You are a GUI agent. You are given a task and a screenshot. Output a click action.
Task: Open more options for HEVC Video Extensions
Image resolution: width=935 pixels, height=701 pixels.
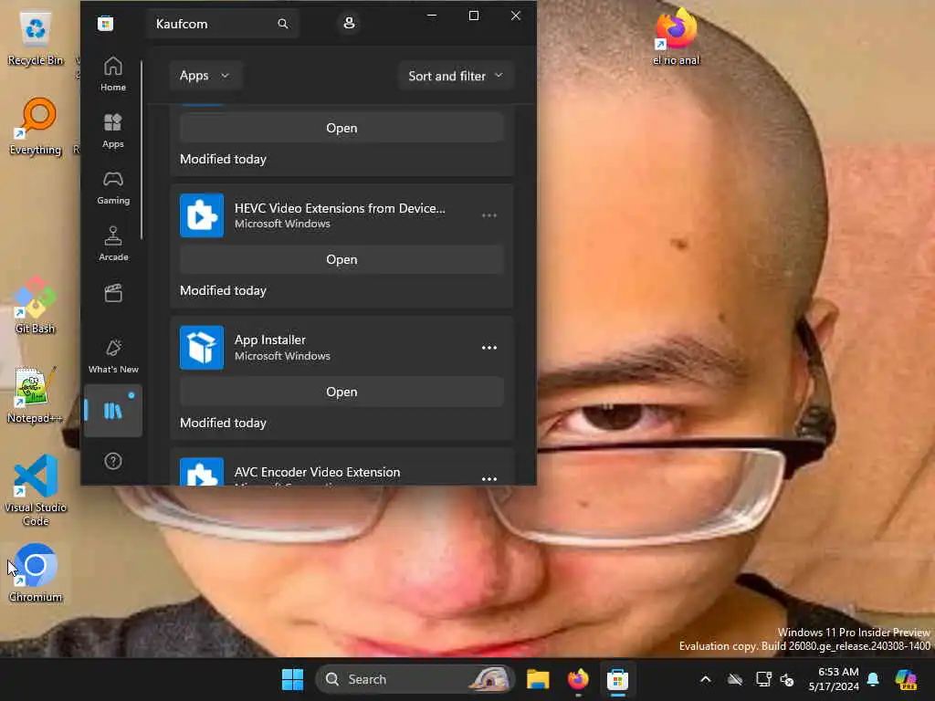(489, 215)
